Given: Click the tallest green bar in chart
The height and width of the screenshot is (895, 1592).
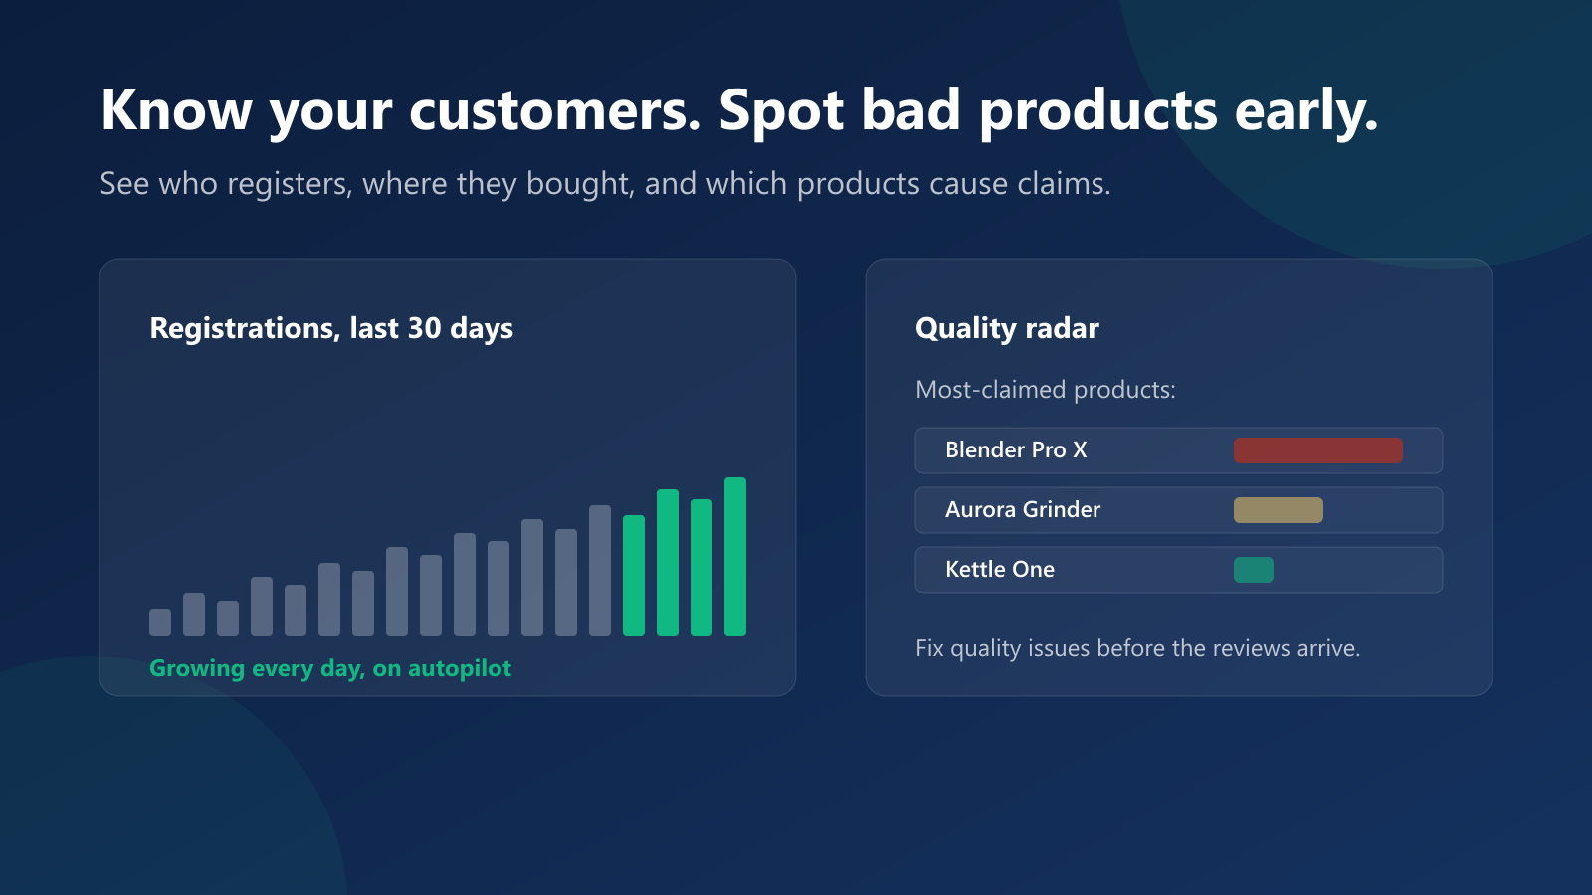Looking at the screenshot, I should [x=735, y=557].
